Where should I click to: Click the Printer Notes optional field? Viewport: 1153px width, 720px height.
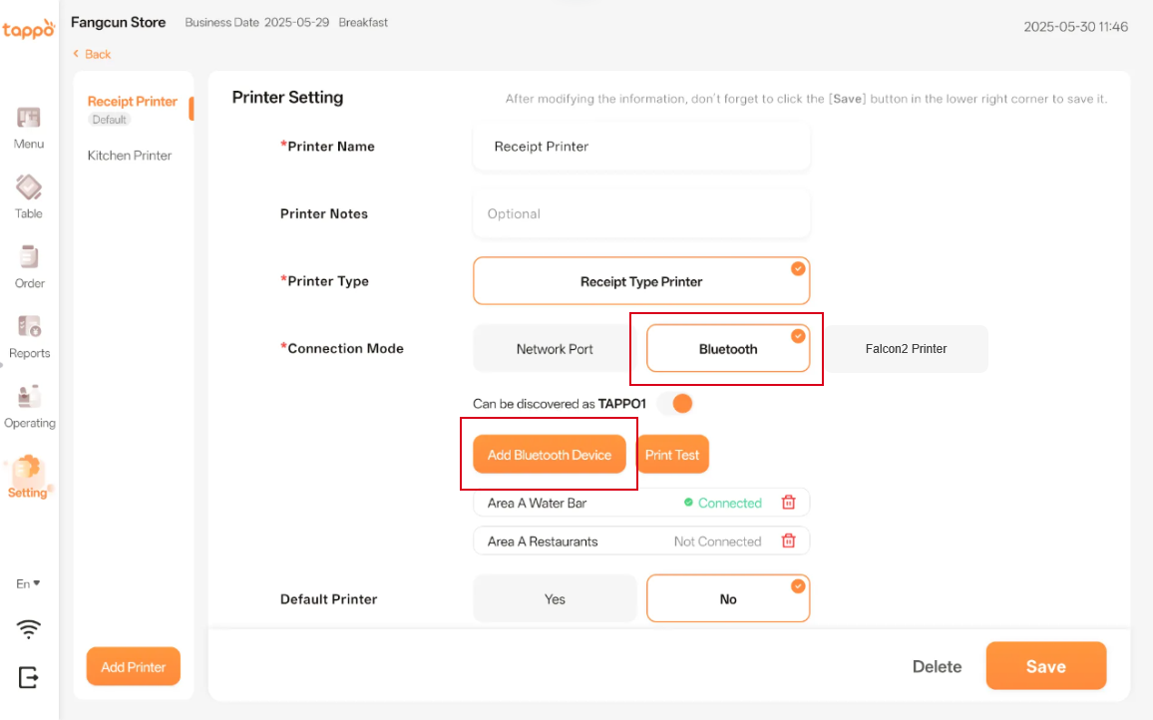(641, 214)
